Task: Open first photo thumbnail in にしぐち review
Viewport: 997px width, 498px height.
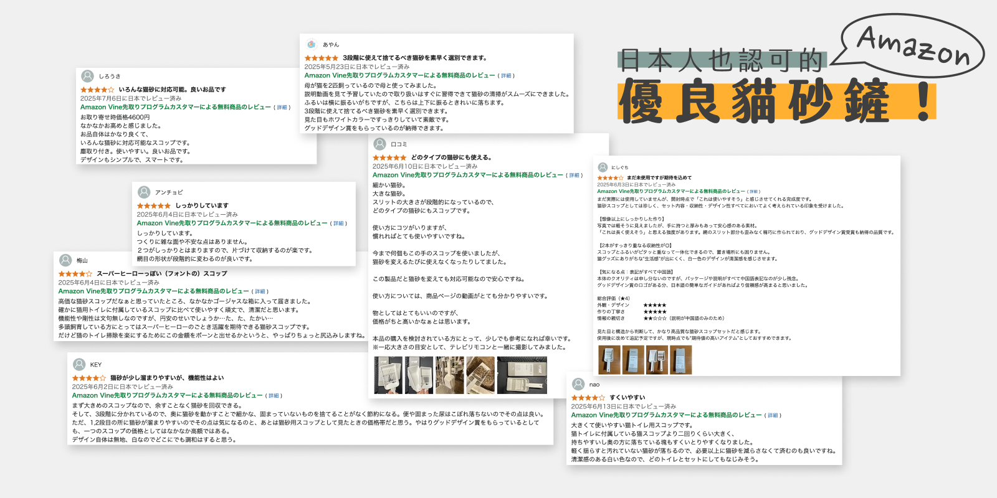Action: (608, 360)
